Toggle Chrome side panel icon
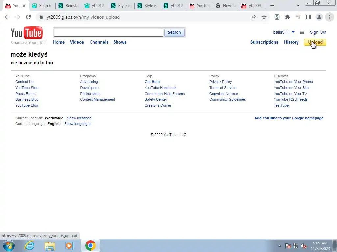Image resolution: width=337 pixels, height=252 pixels. click(x=309, y=17)
